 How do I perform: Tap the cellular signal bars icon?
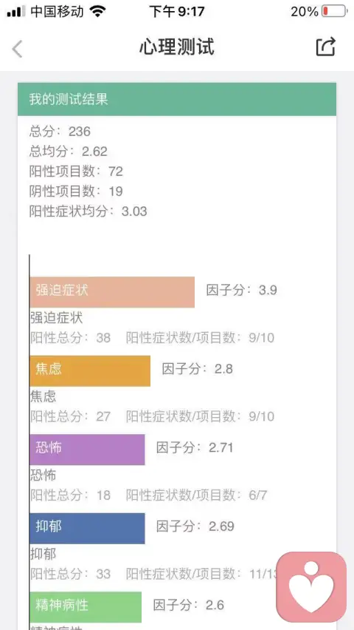(16, 11)
